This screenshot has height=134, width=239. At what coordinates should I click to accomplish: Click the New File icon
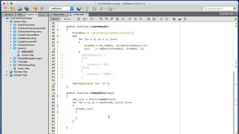[x=6, y=9]
